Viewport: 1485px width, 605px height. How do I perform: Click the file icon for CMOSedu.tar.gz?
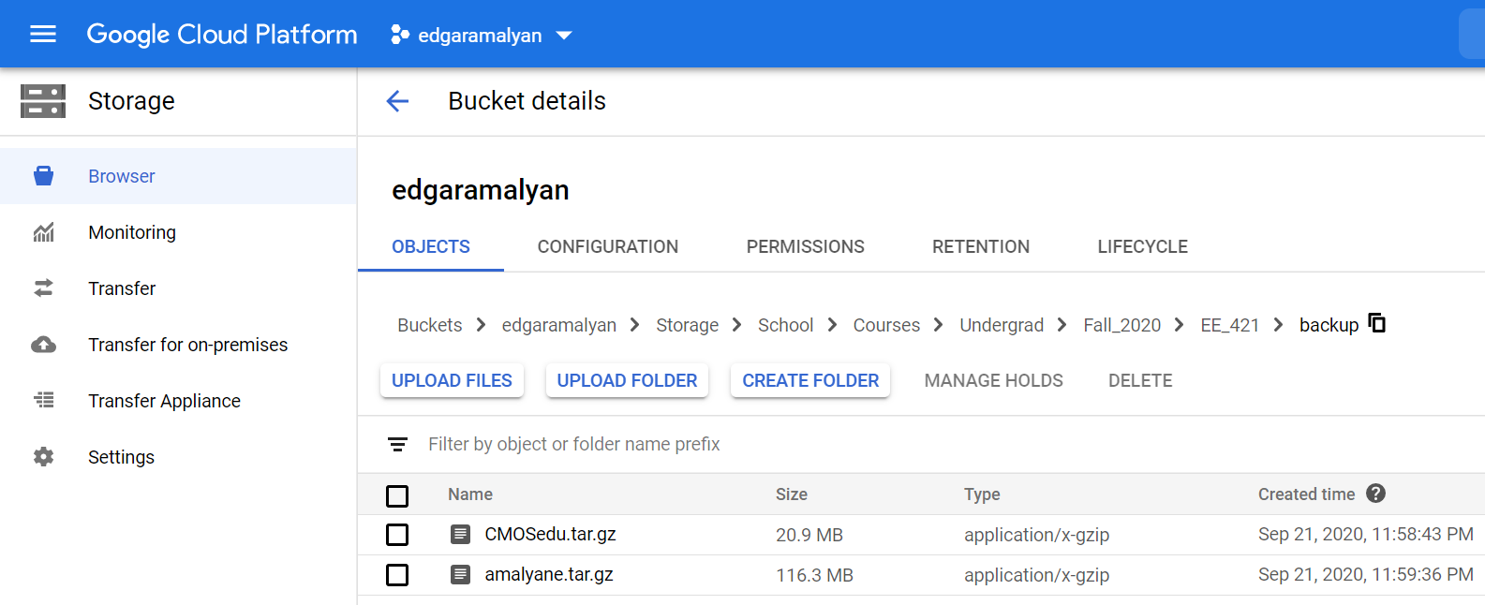(460, 535)
